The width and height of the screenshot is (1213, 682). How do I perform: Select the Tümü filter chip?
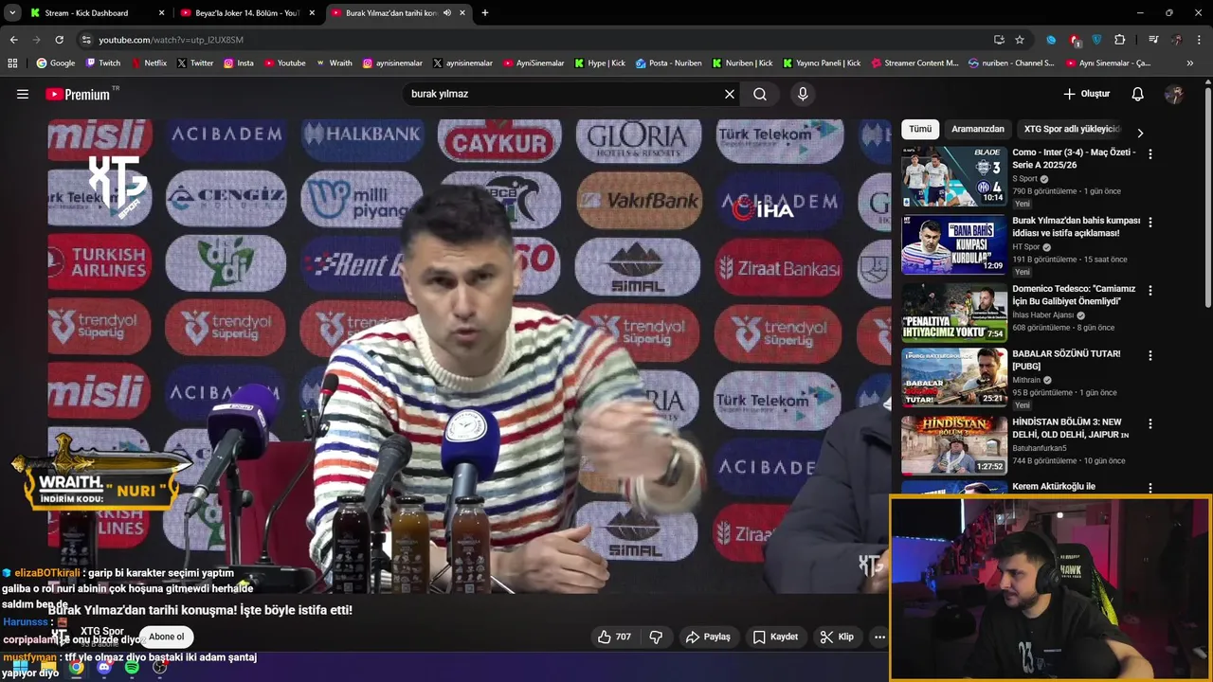[x=920, y=129]
